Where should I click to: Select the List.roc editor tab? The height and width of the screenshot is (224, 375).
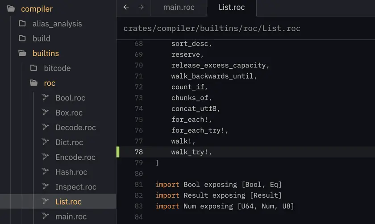(x=232, y=8)
